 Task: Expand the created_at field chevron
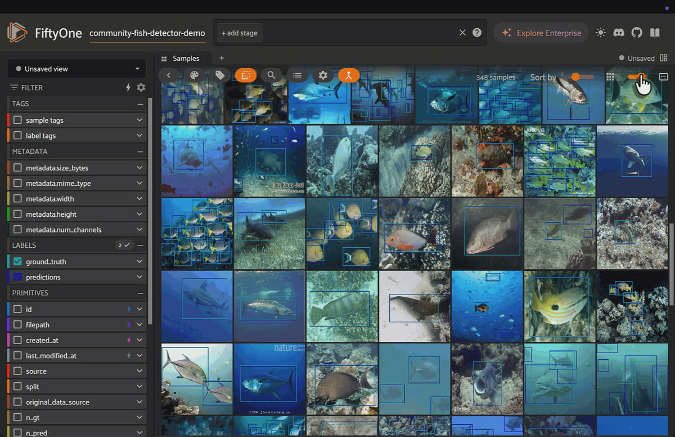click(139, 340)
